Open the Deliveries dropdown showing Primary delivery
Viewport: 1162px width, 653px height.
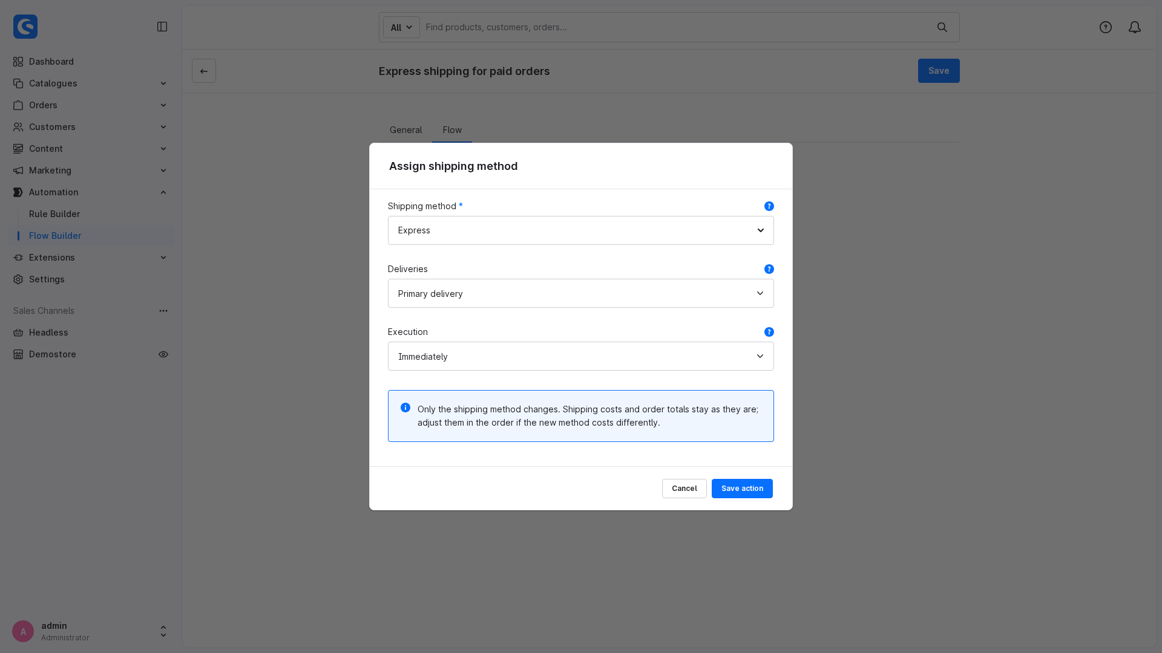(581, 293)
